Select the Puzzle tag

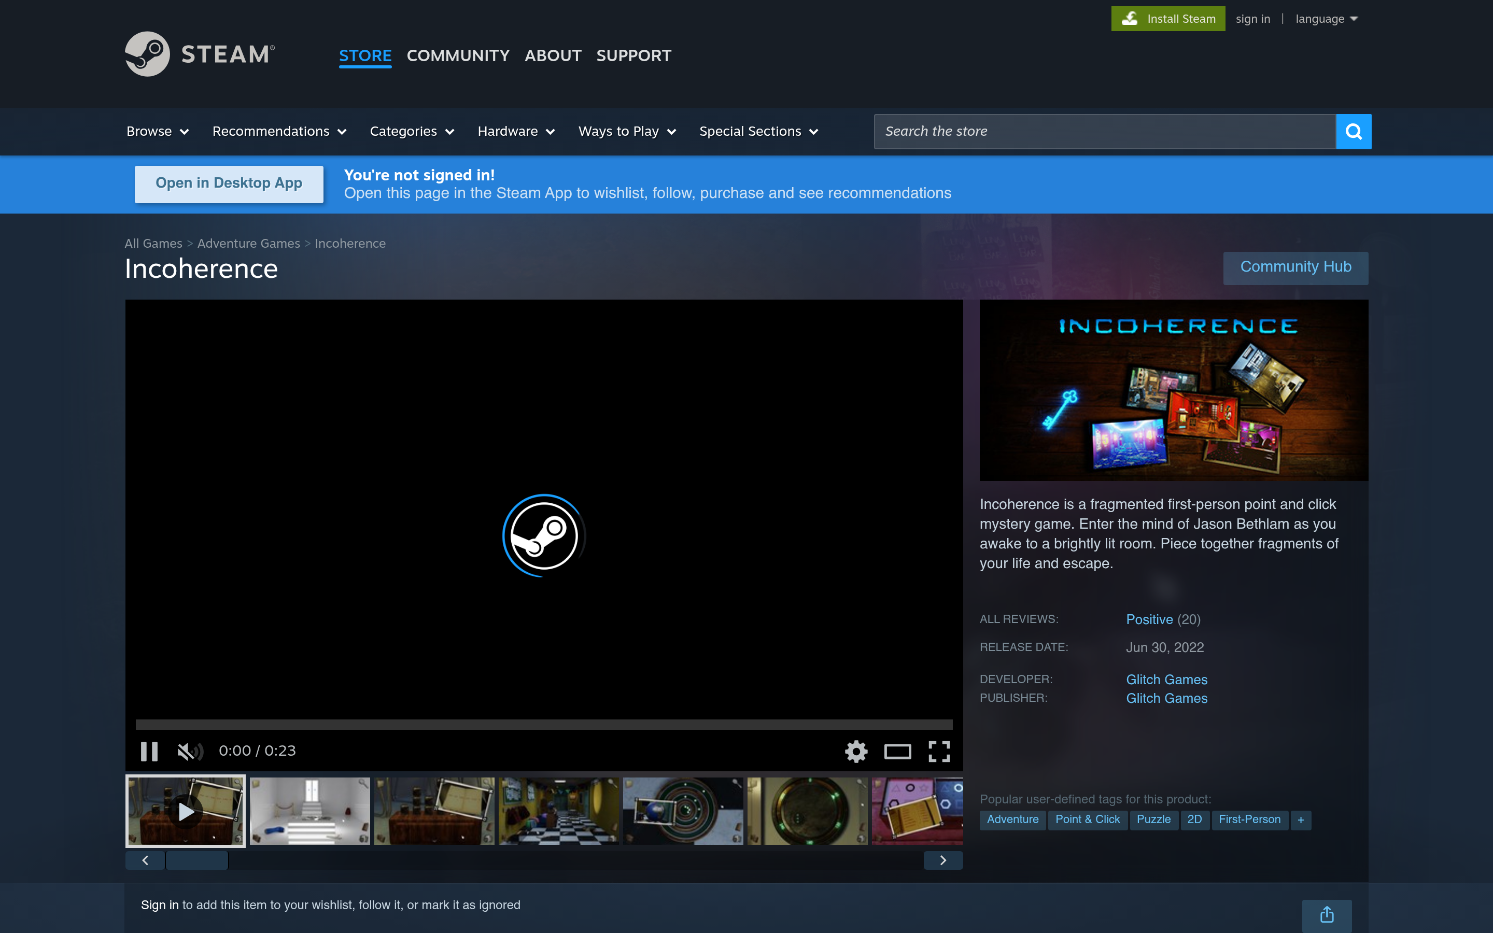tap(1153, 820)
